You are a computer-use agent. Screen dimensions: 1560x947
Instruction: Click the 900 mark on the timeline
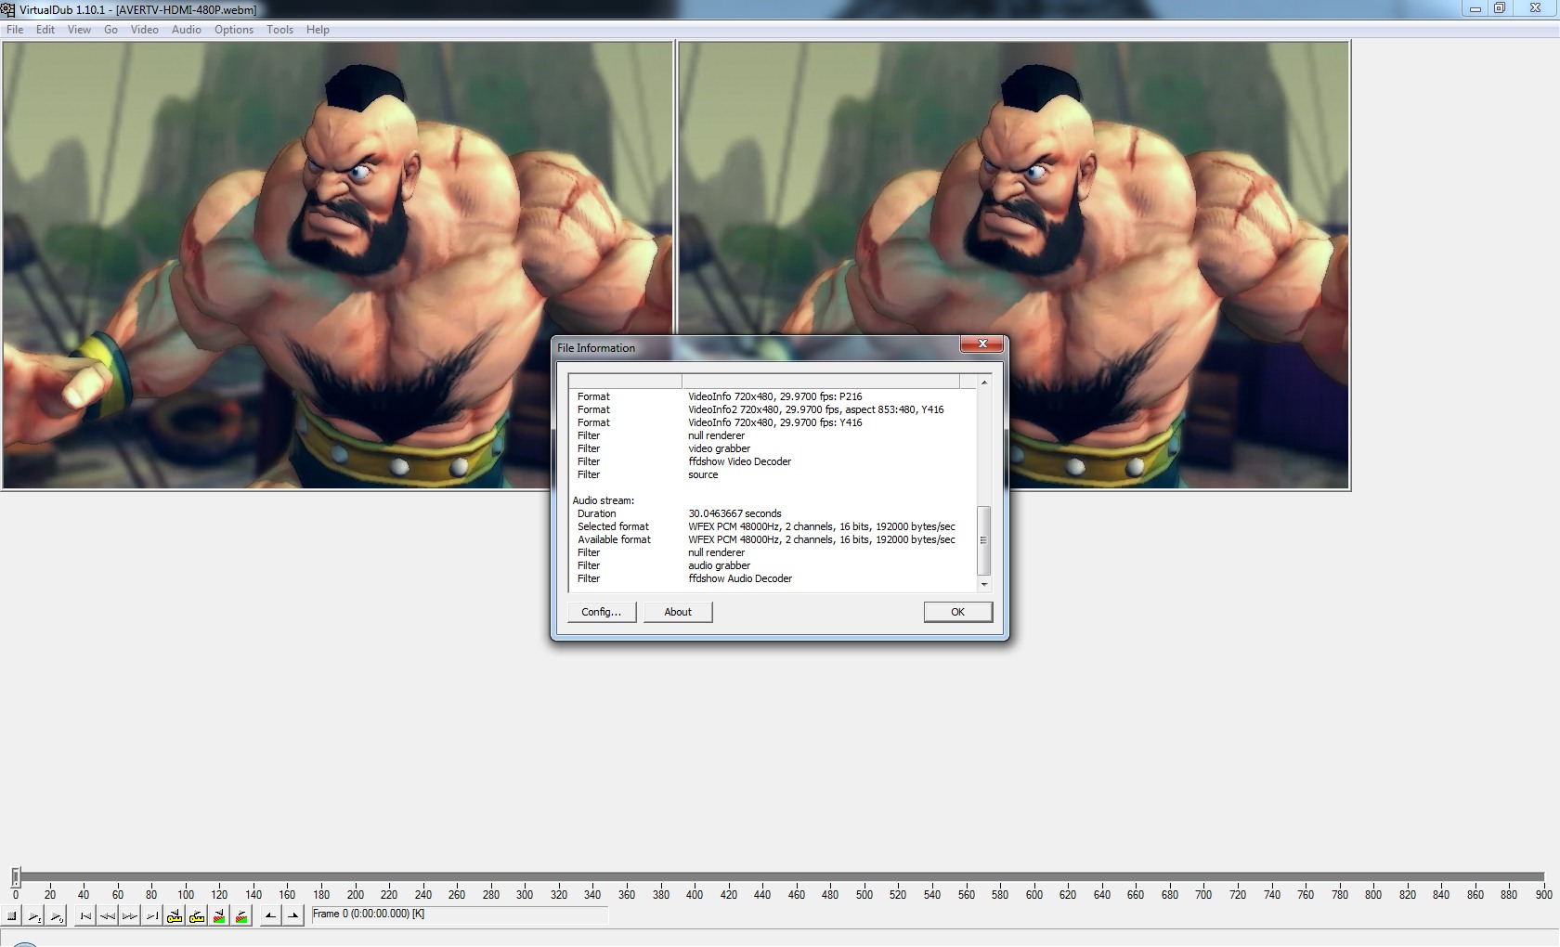coord(1543,895)
